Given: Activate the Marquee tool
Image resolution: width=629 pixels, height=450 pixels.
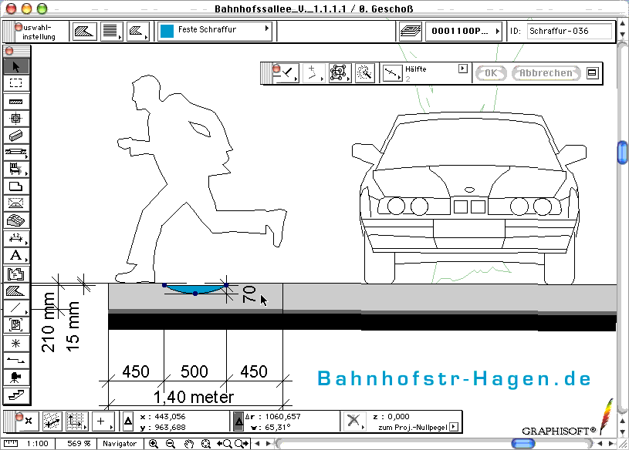Looking at the screenshot, I should pos(15,83).
